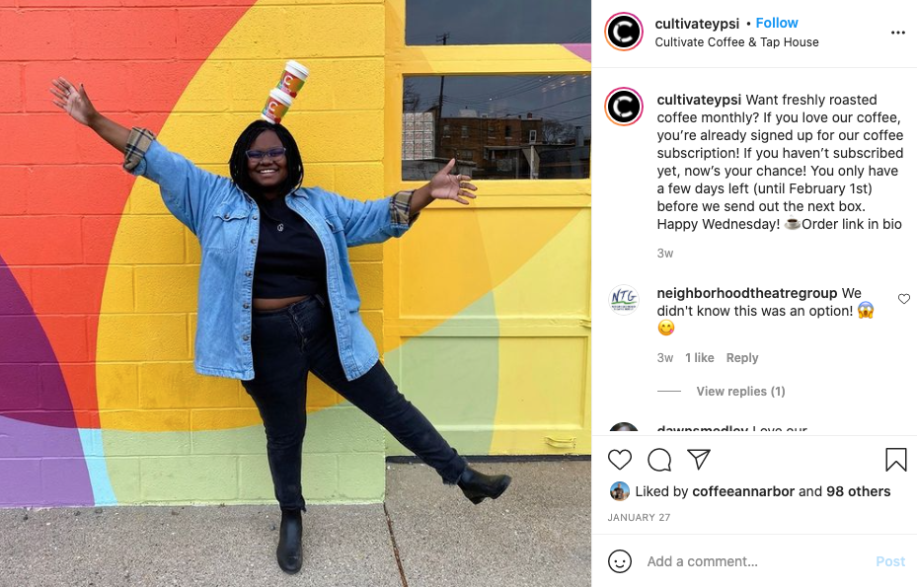Click coffeeannarbor liker avatar thumbnail
Screen dimensions: 917x587
point(619,491)
